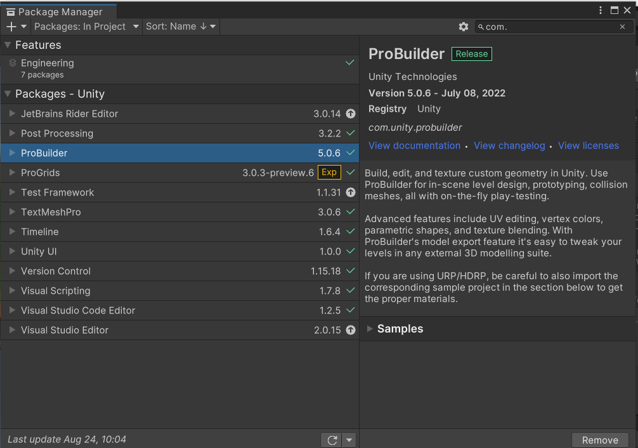638x448 pixels.
Task: Collapse the Features section
Action: tap(8, 45)
